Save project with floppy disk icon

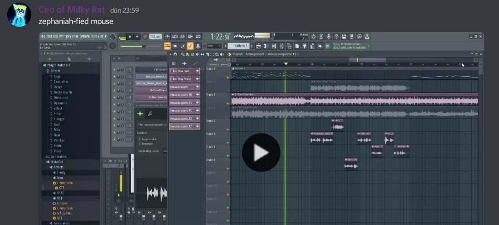point(344,37)
